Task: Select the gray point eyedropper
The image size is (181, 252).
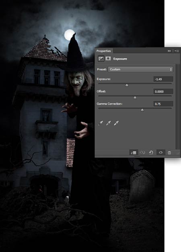Action: [109, 123]
